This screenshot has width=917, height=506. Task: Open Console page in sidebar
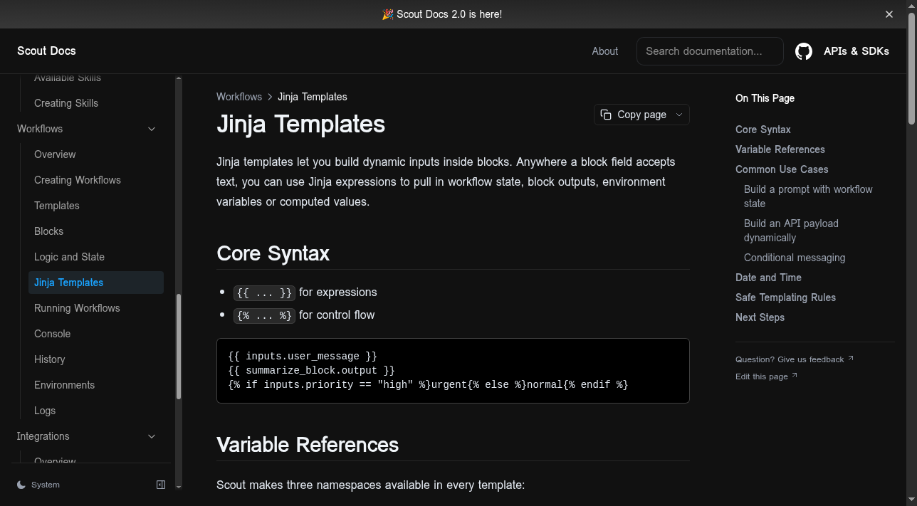point(52,334)
